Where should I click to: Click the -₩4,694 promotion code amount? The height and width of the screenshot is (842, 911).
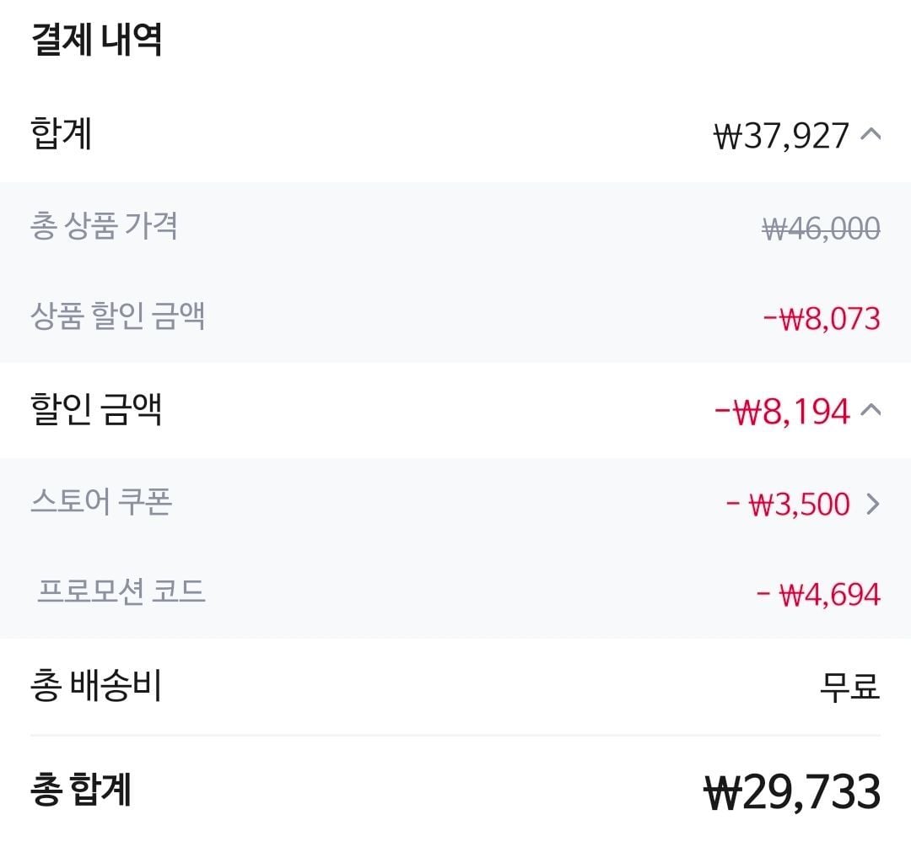click(x=818, y=595)
